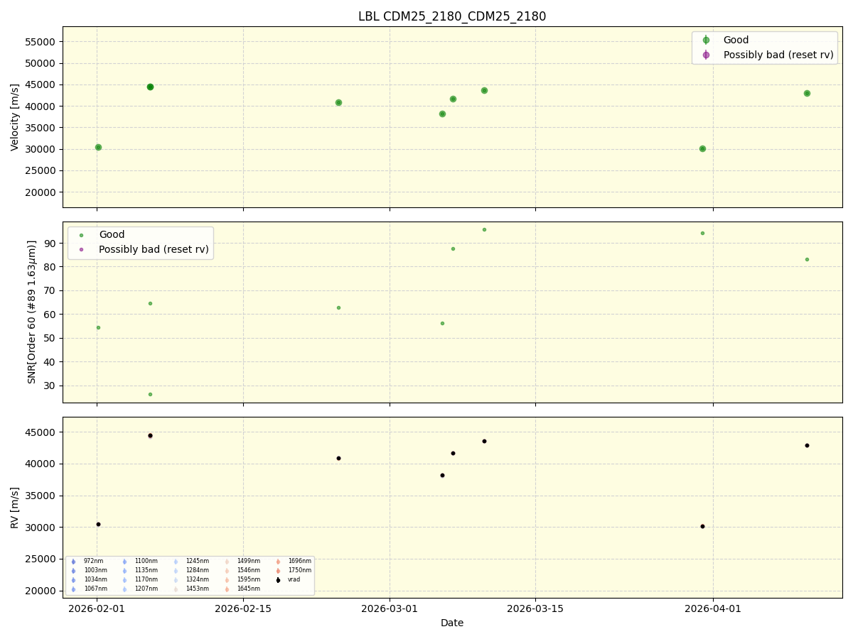The height and width of the screenshot is (639, 853).
Task: Click the 1100nm legend marker
Action: (x=124, y=562)
